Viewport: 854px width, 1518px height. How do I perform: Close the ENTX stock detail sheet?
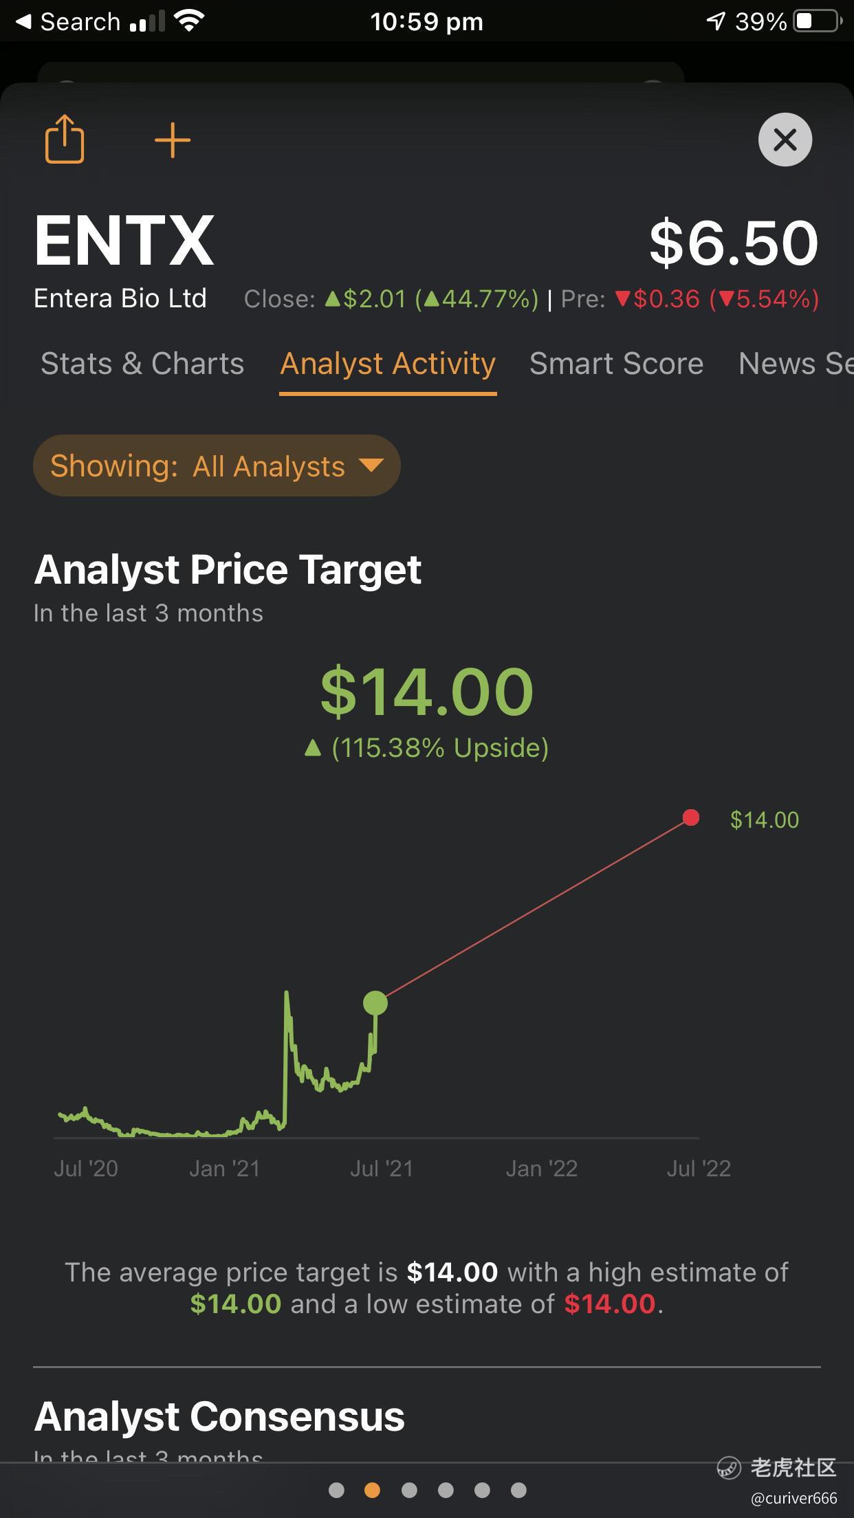tap(785, 140)
